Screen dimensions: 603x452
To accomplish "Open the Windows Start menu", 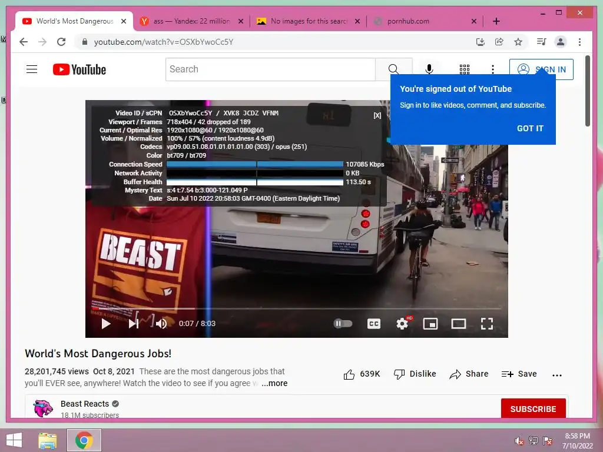I will coord(14,440).
